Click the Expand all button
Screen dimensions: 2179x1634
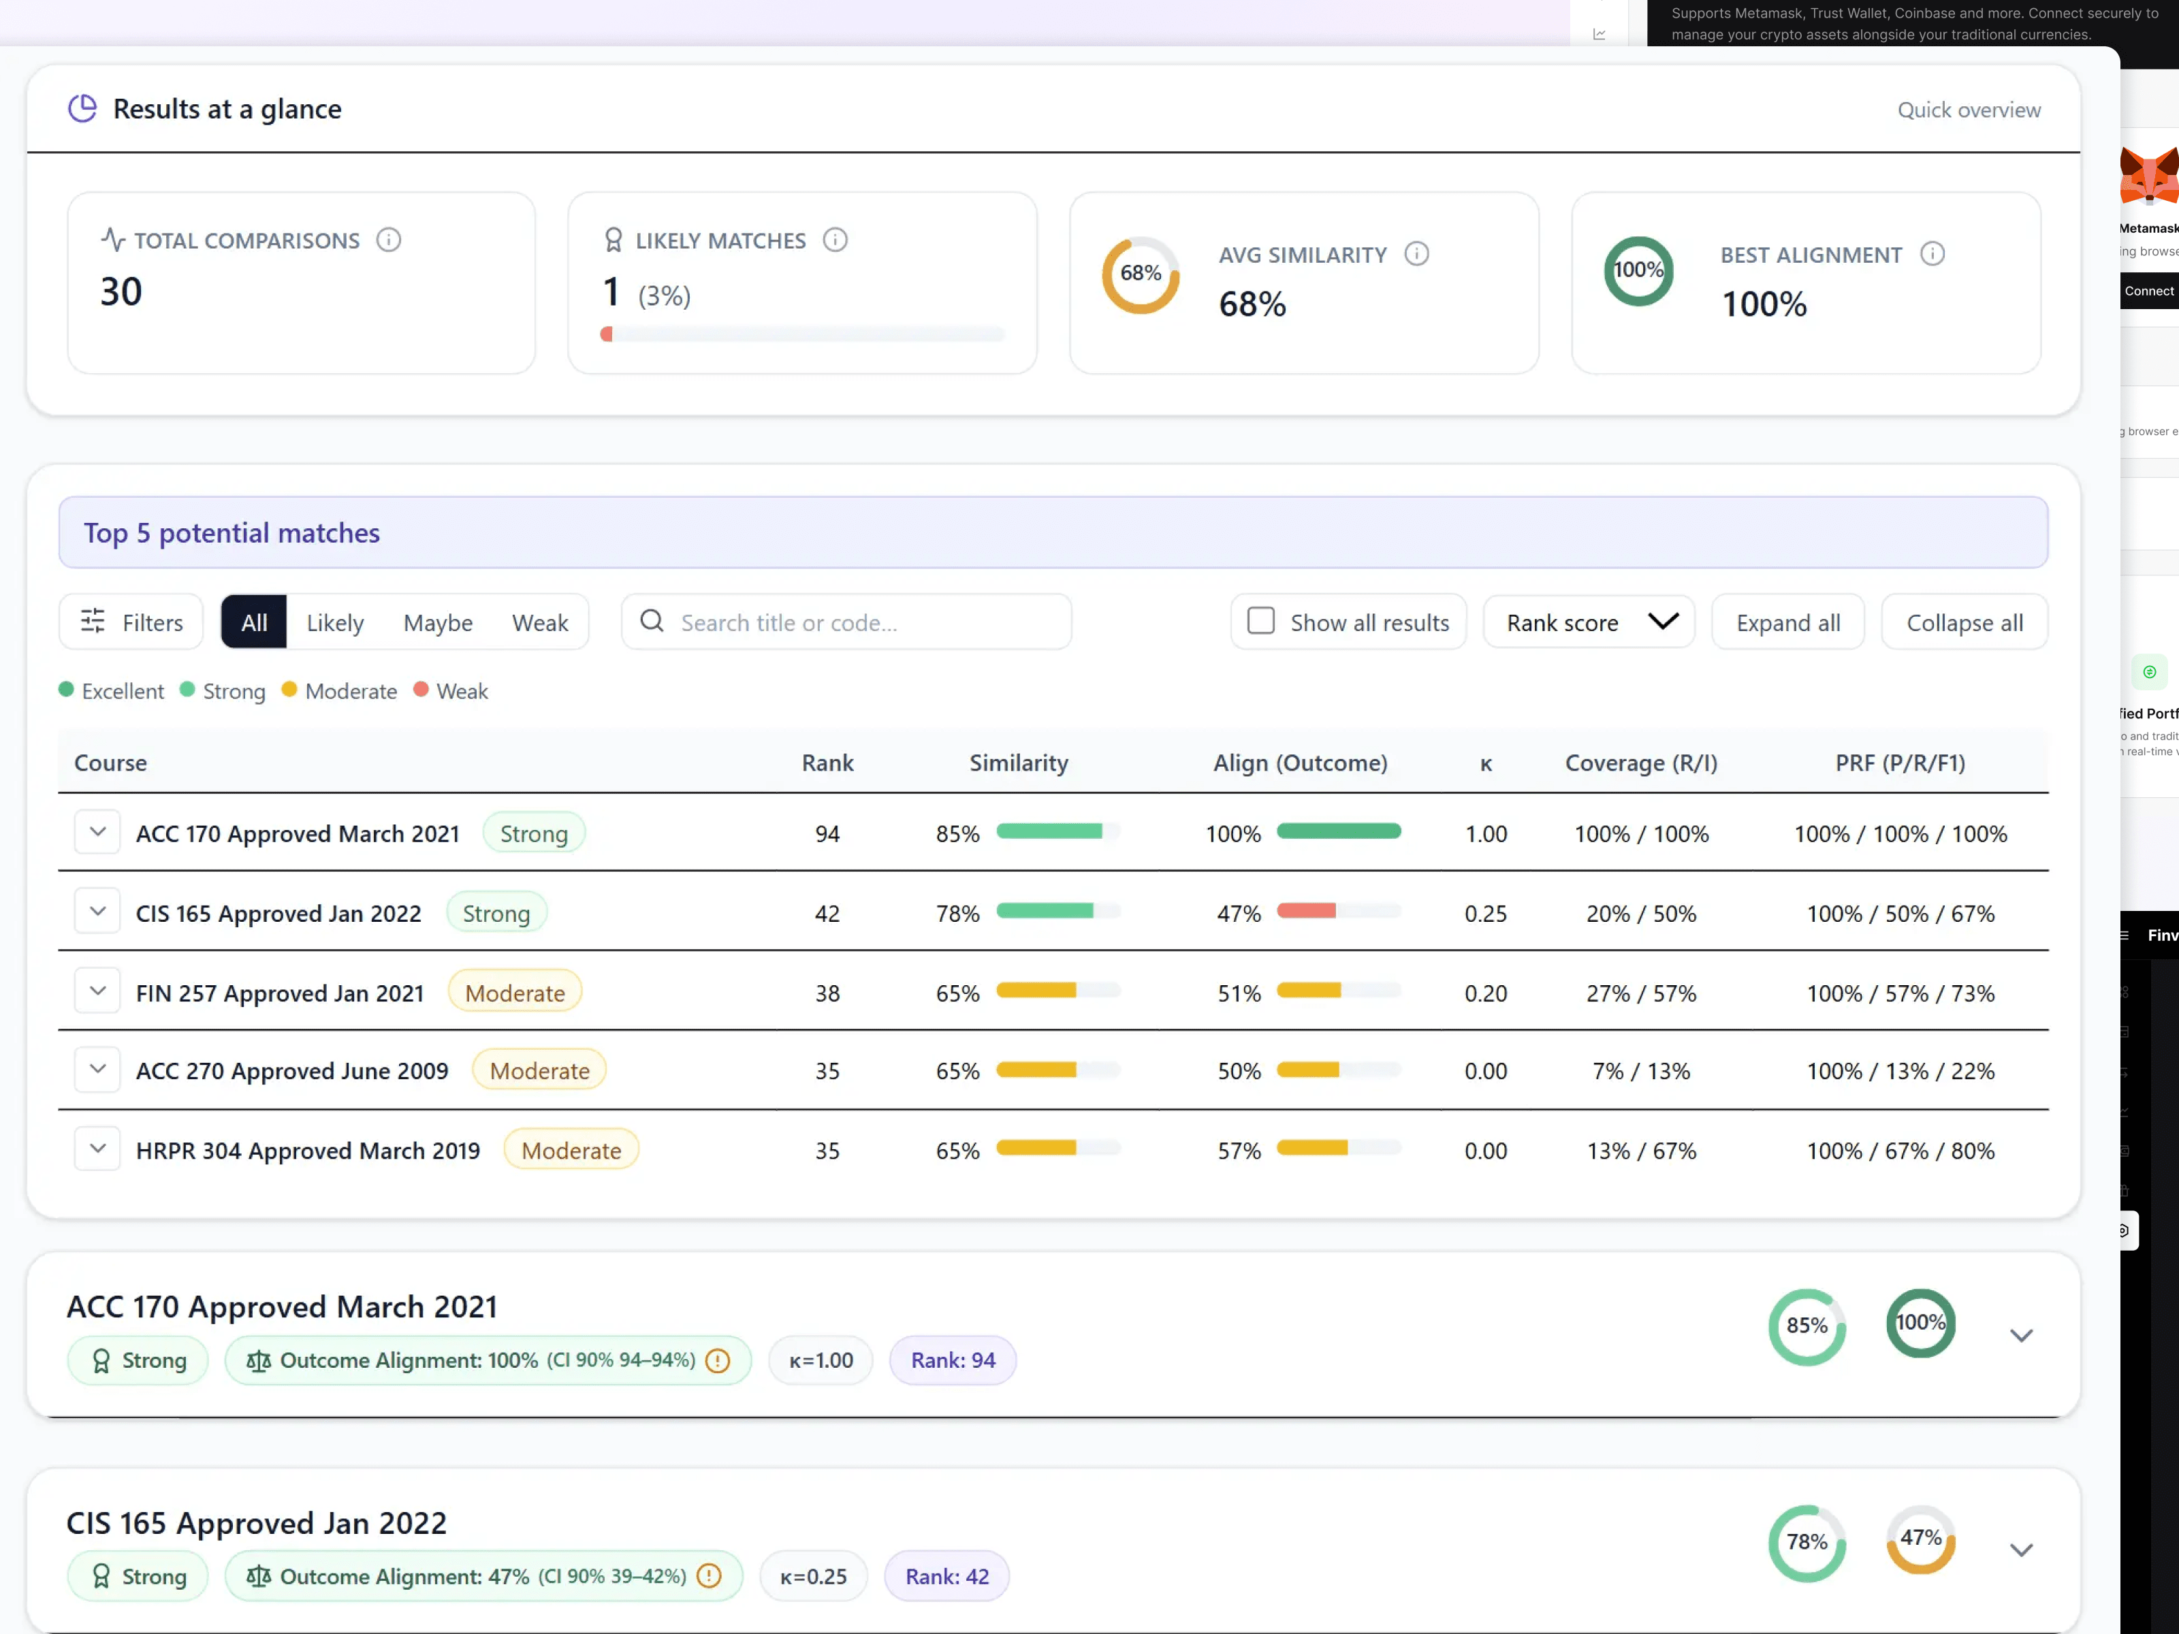tap(1788, 622)
